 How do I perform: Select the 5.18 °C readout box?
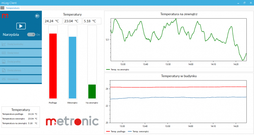coord(92,21)
